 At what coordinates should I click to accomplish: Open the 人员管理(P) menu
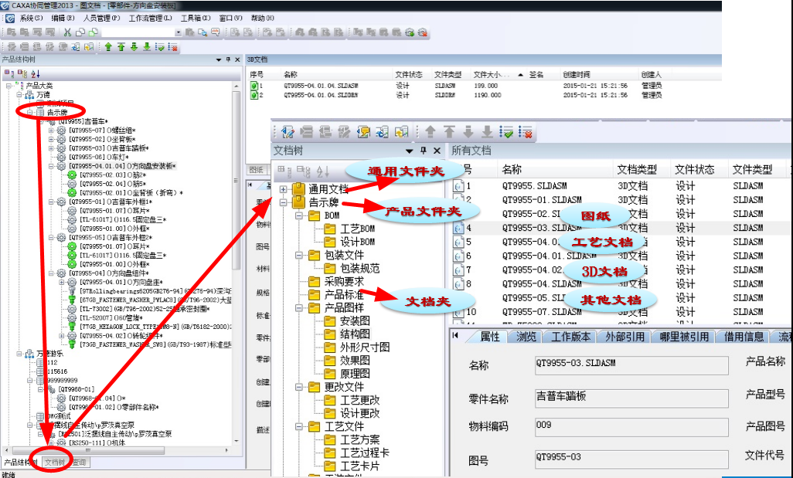tap(101, 19)
